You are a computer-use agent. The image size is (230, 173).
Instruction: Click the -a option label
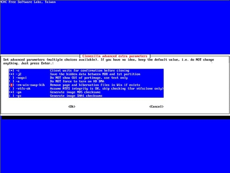click(18, 81)
